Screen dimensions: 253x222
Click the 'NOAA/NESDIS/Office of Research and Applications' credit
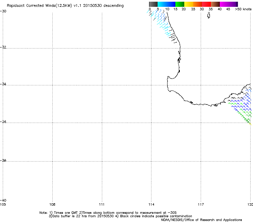pyautogui.click(x=201, y=220)
